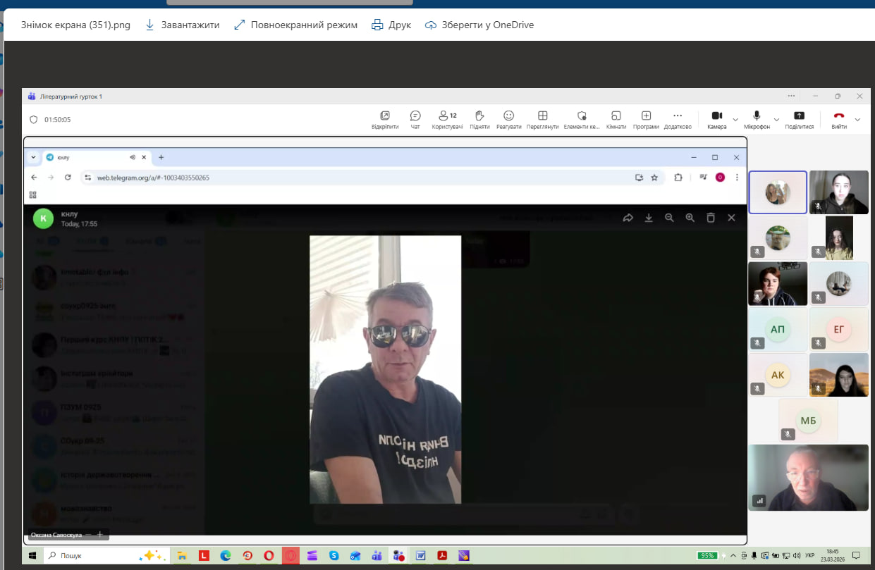Image resolution: width=875 pixels, height=570 pixels.
Task: Open the dropdown arrow next to Вийти
Action: pyautogui.click(x=857, y=120)
